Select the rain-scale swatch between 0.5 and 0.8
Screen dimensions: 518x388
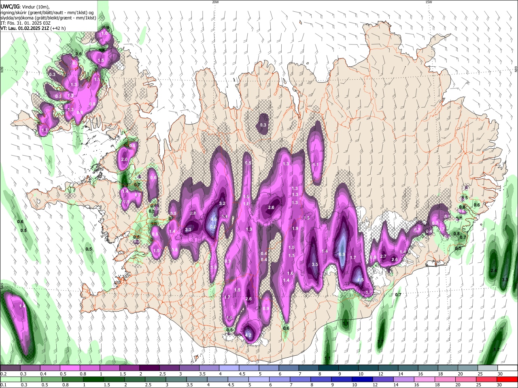click(52, 379)
